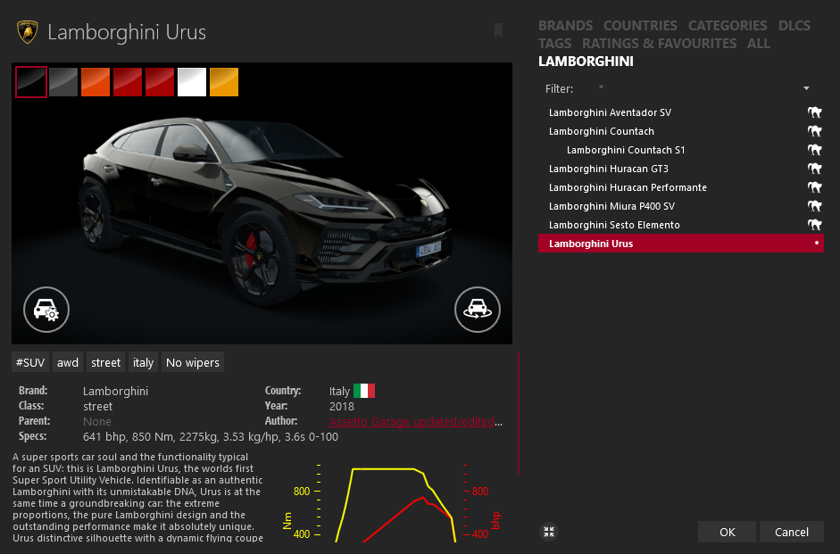
Task: Click the details panel vertical scrollbar
Action: pos(519,412)
